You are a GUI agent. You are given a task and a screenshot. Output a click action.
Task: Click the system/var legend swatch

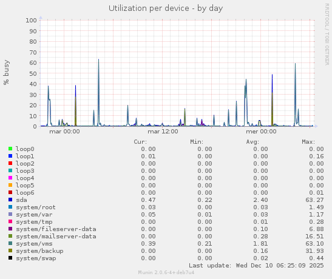tap(10, 214)
